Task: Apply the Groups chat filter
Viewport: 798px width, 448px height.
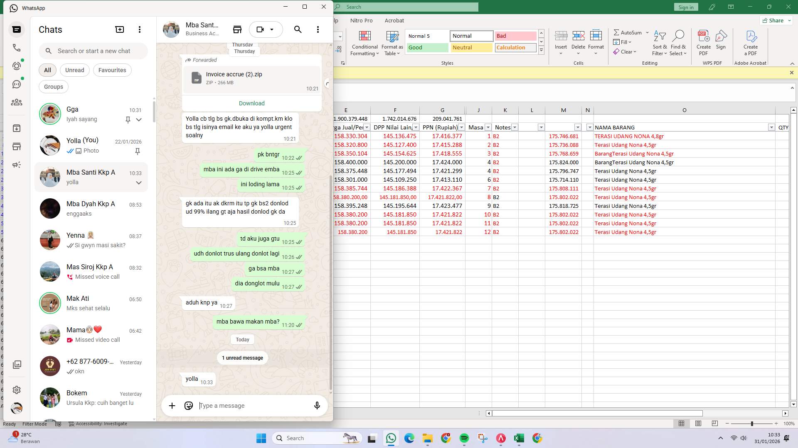Action: (x=53, y=86)
